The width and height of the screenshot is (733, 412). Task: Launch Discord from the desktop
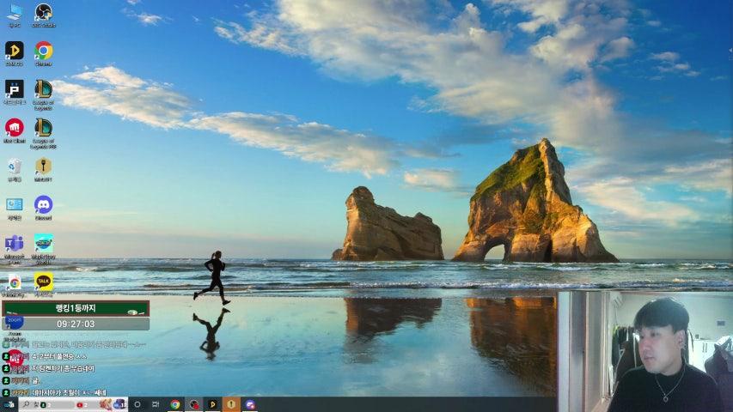[x=44, y=208]
